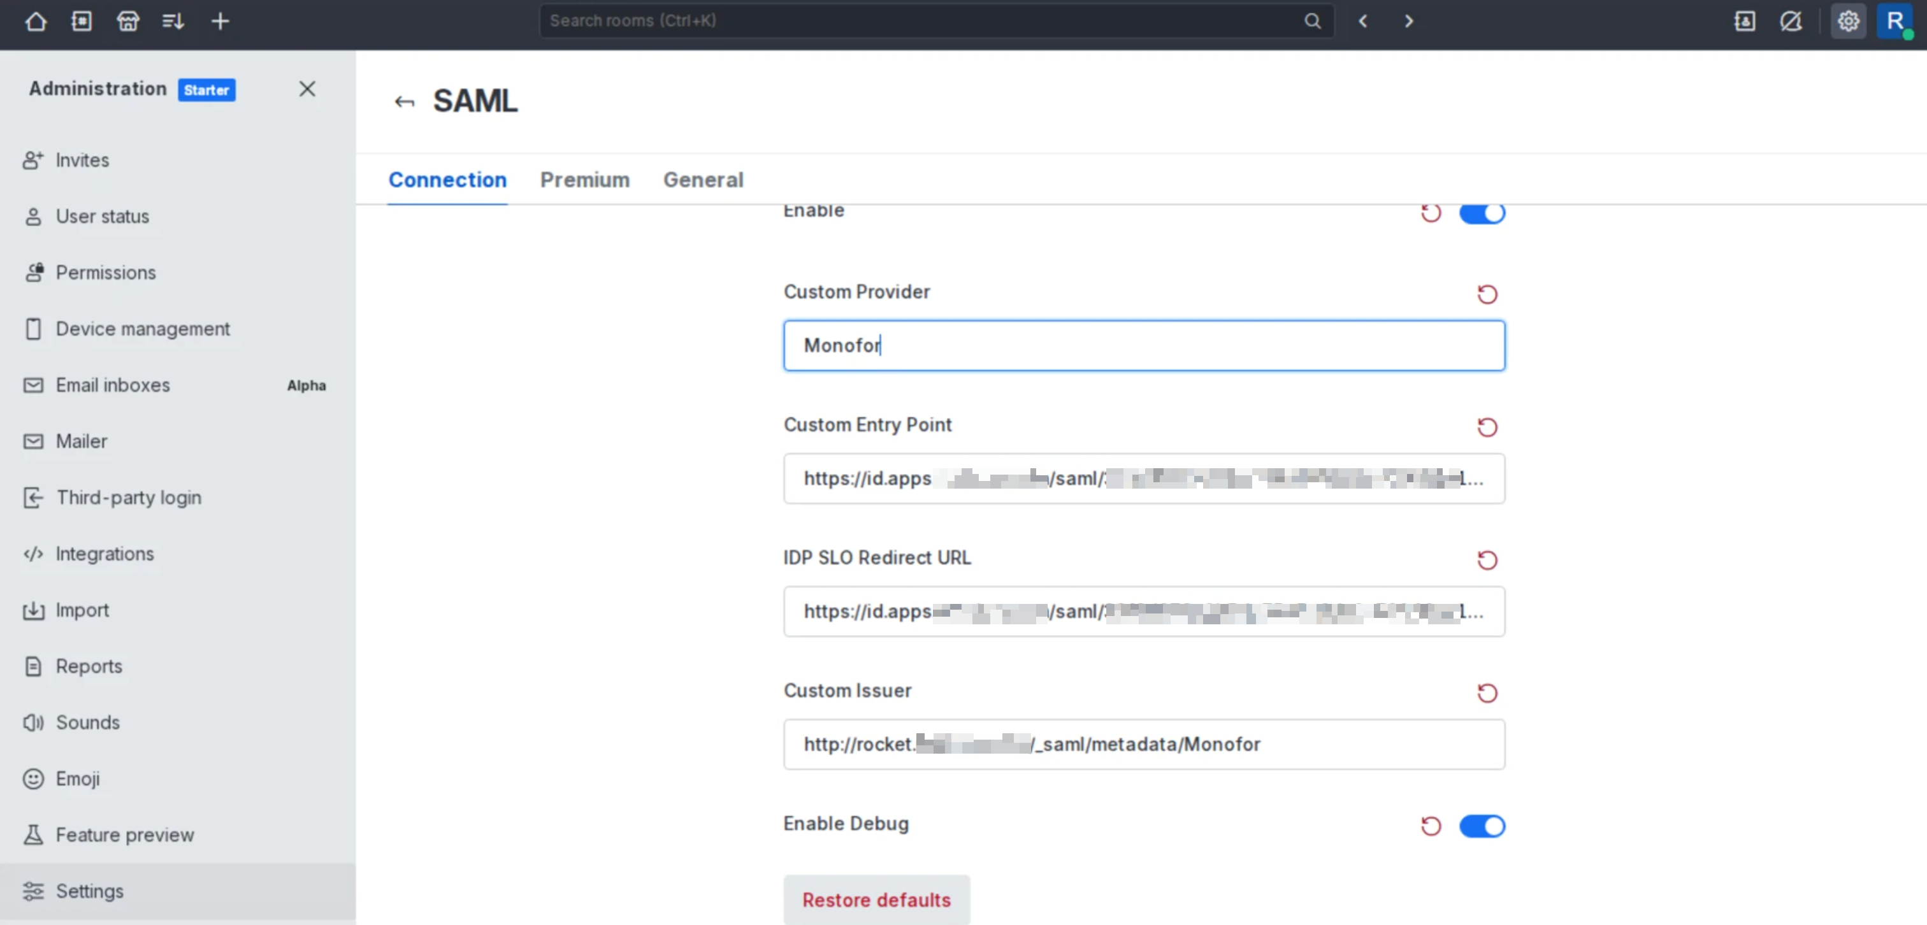Toggle the Enable Debug switch

(1482, 826)
